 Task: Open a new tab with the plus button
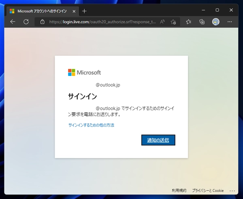tap(84, 11)
